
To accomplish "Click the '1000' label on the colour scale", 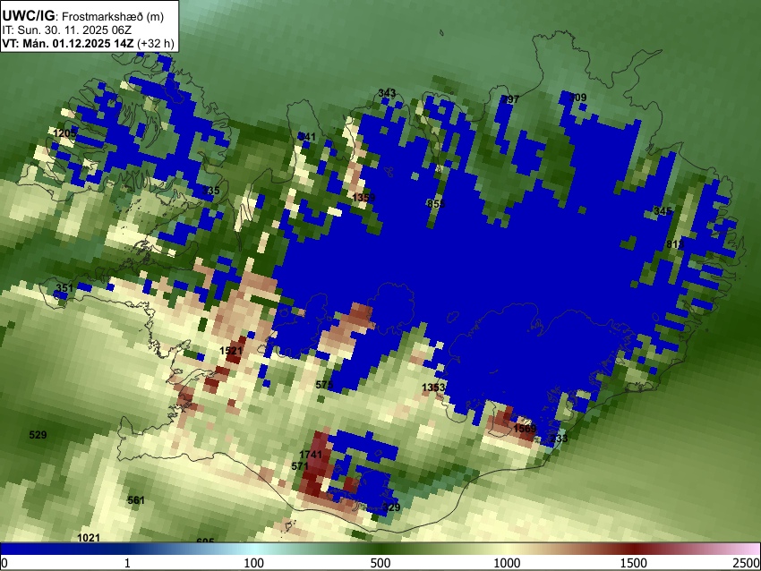I will [x=507, y=563].
